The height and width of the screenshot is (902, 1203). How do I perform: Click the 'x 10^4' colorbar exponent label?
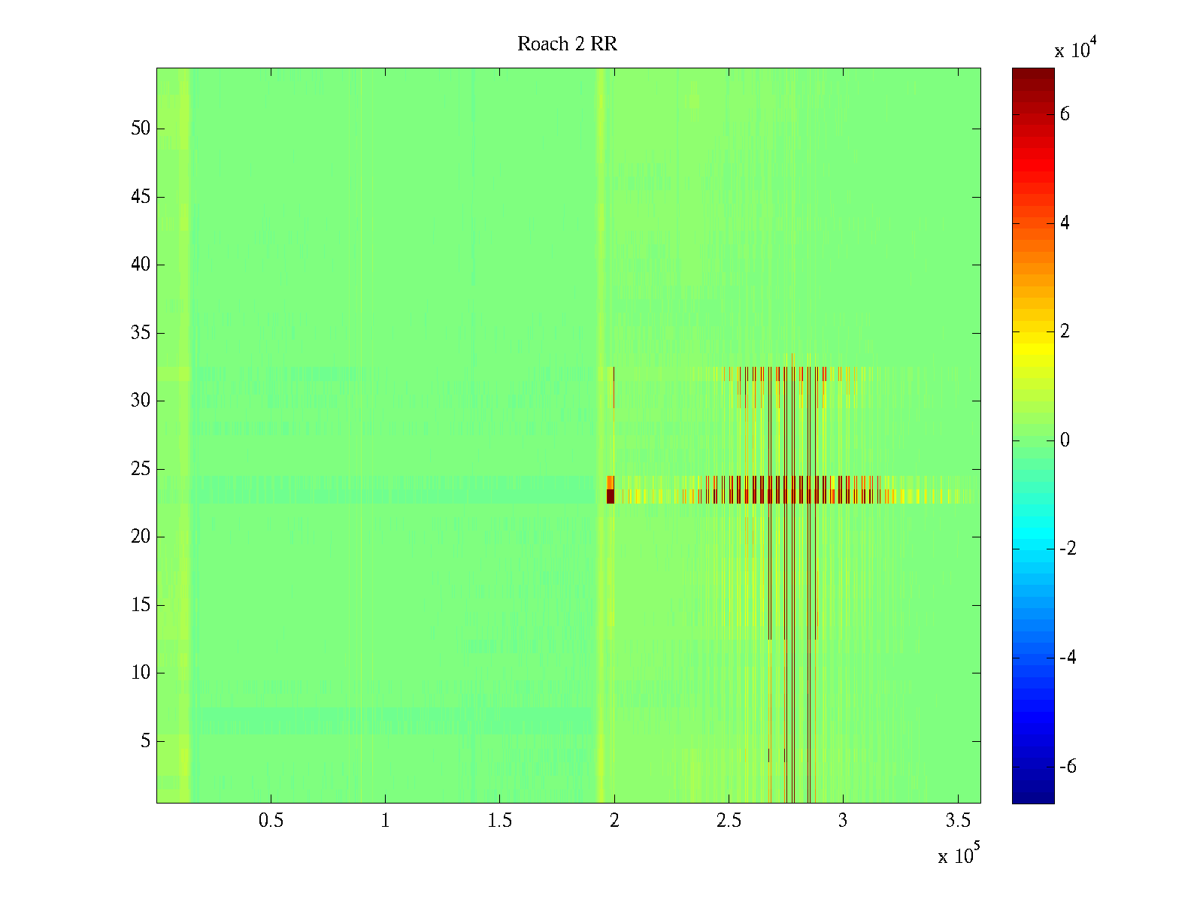(x=1077, y=49)
